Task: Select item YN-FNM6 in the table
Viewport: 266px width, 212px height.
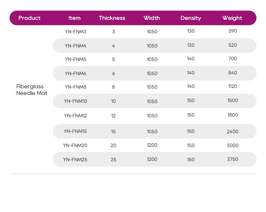Action: click(x=76, y=73)
